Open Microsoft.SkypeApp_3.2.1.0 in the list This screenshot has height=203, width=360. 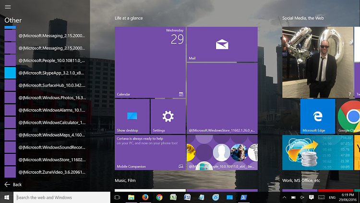click(45, 73)
